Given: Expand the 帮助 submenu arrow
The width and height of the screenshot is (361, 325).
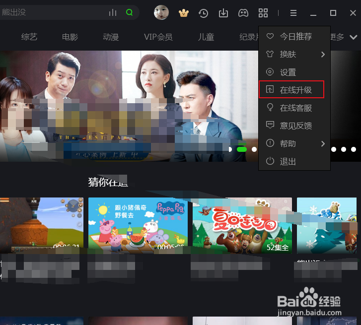Looking at the screenshot, I should click(323, 143).
